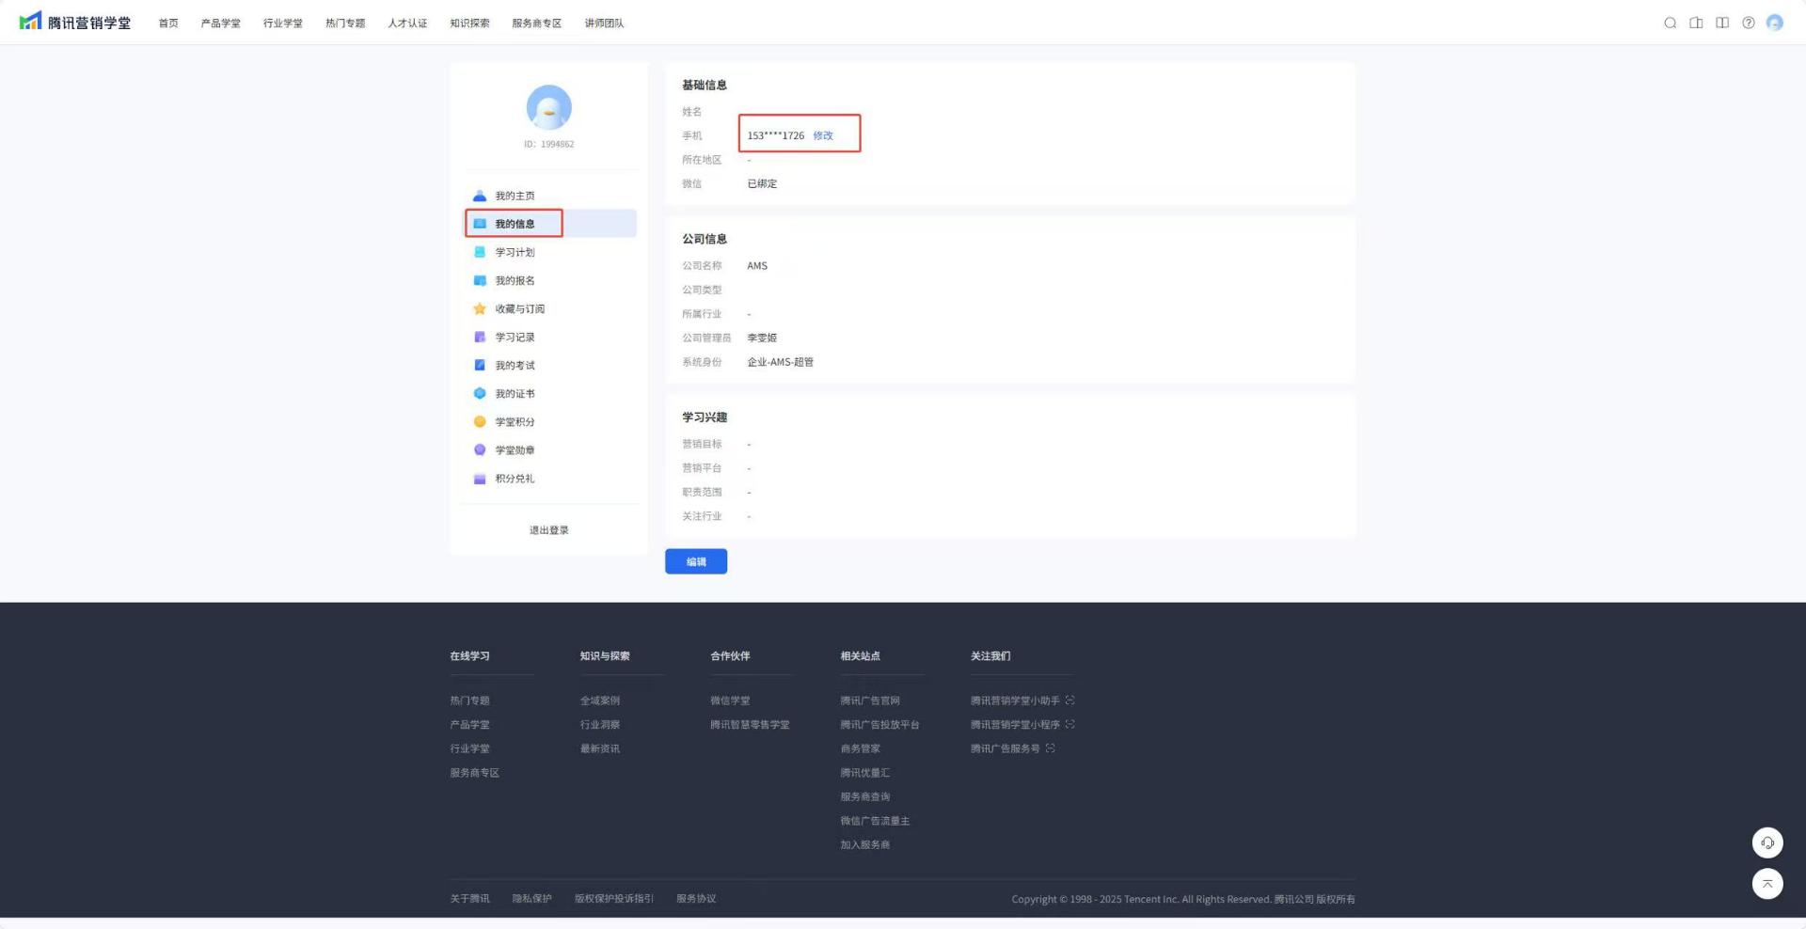Click the help question mark icon
Viewport: 1806px width, 929px height.
(x=1748, y=23)
